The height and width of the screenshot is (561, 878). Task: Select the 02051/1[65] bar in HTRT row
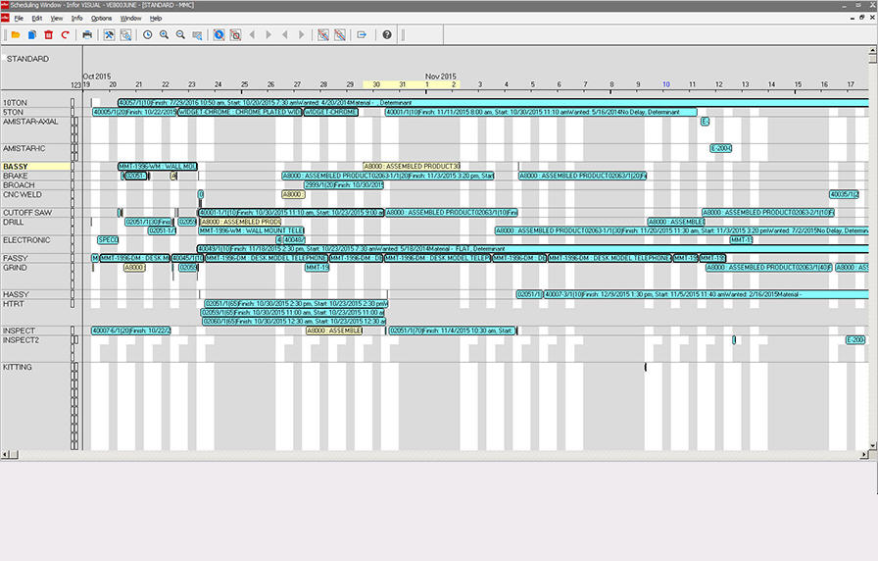coord(296,303)
